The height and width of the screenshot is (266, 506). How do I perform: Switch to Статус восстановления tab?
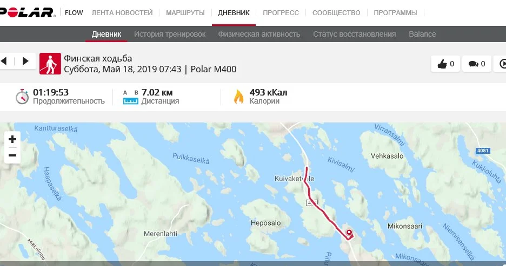pyautogui.click(x=354, y=34)
